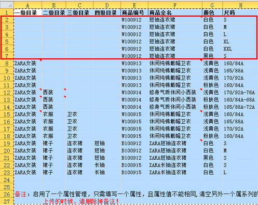Select B100912 in row 19
The width and height of the screenshot is (258, 205).
pyautogui.click(x=134, y=144)
